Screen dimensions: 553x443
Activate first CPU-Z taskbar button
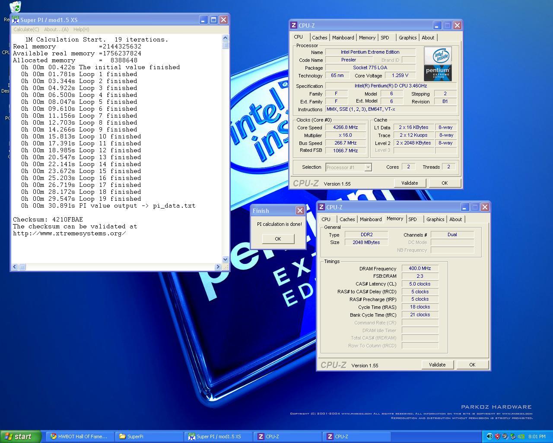click(288, 437)
